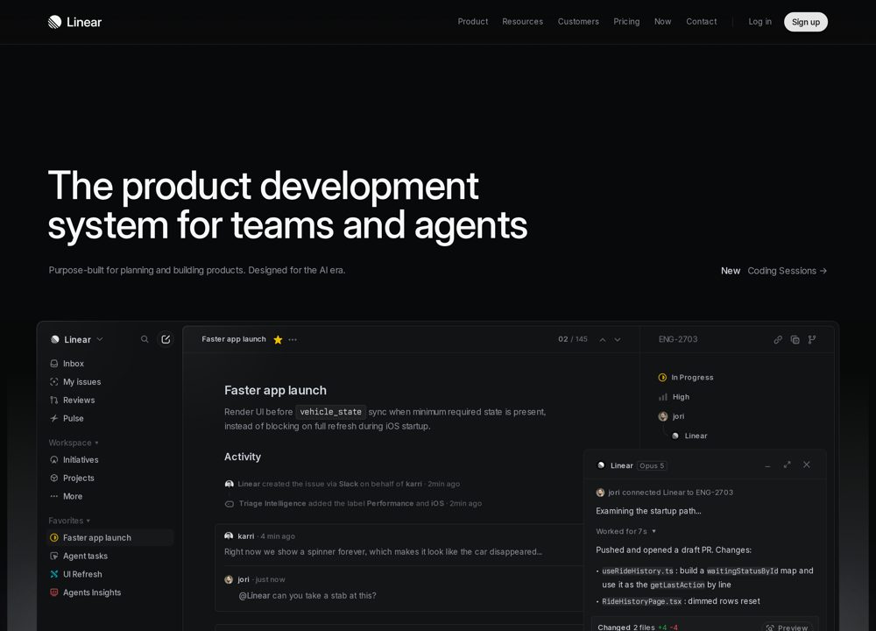Image resolution: width=876 pixels, height=631 pixels.
Task: Click the useRideHistory.ts file name
Action: click(638, 571)
